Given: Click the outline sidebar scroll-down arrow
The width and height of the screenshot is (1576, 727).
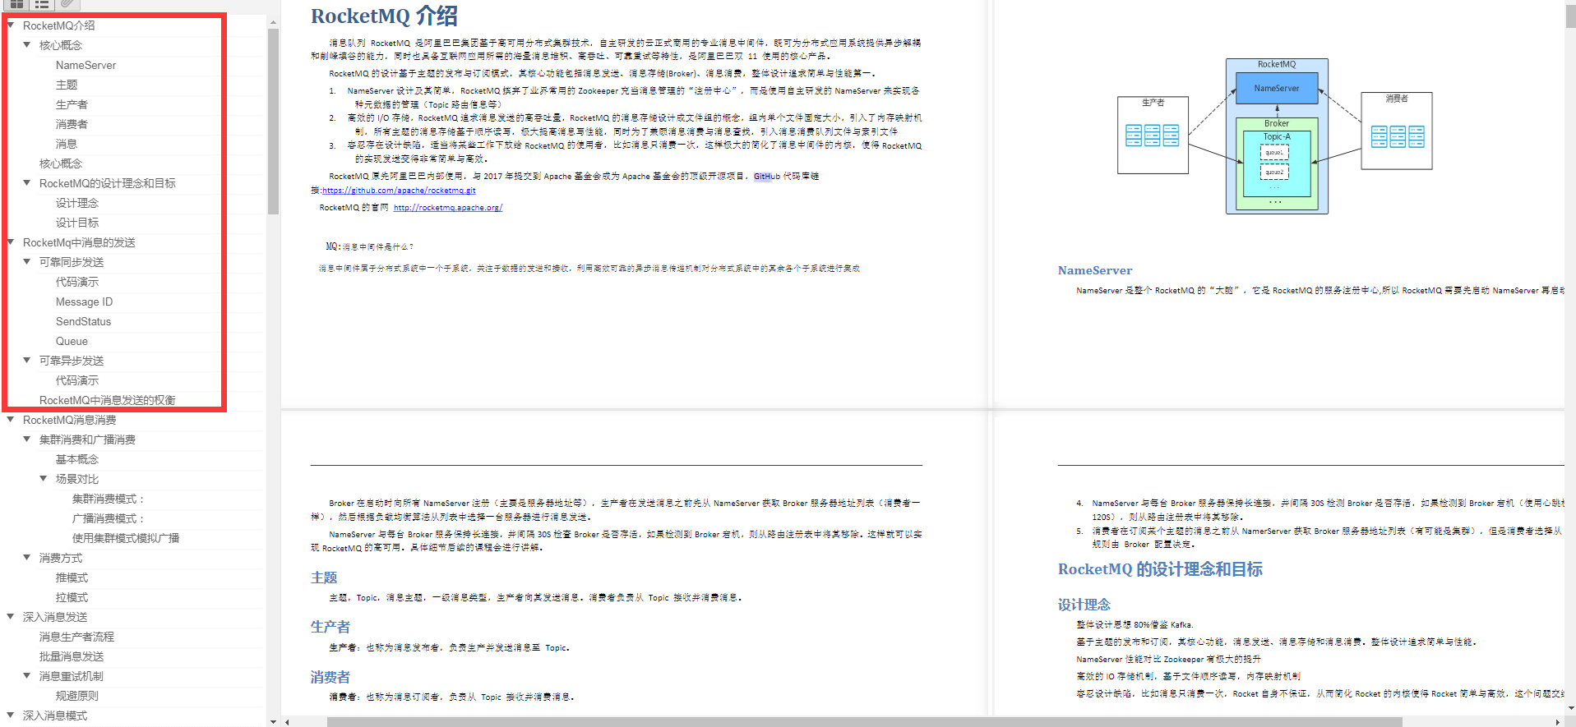Looking at the screenshot, I should point(273,721).
